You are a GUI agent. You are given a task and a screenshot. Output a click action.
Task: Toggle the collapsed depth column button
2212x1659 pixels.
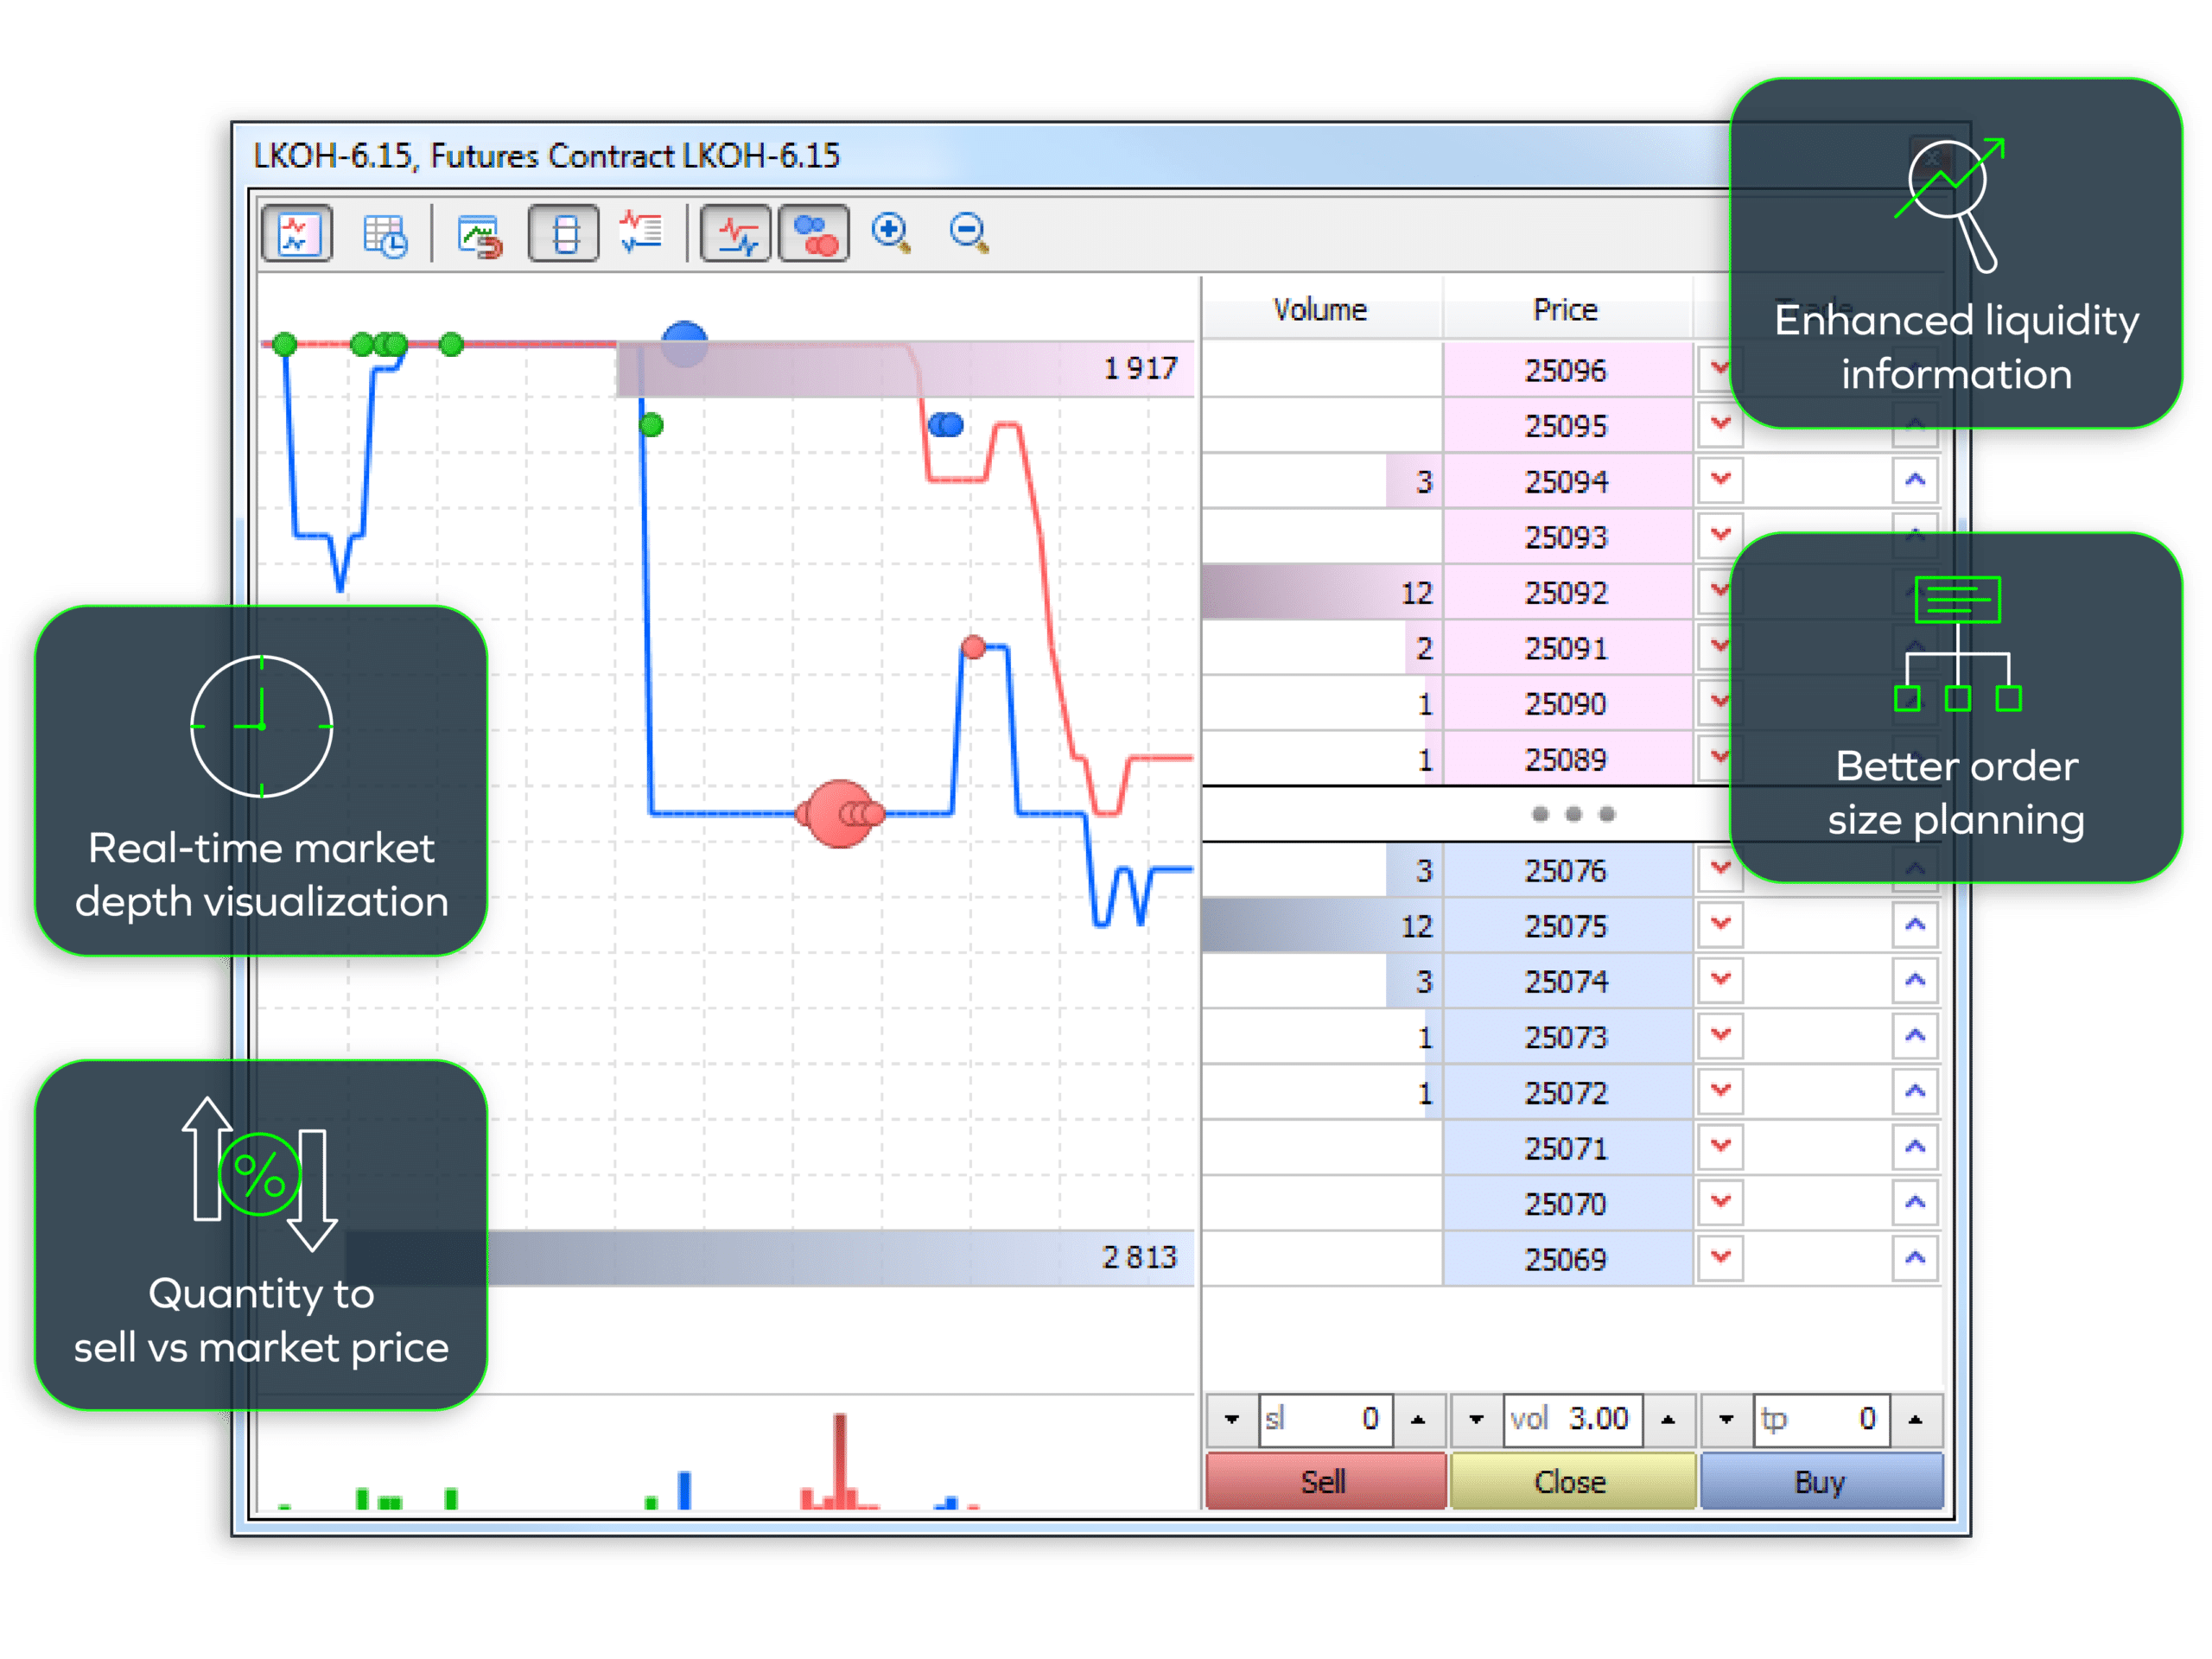click(564, 234)
